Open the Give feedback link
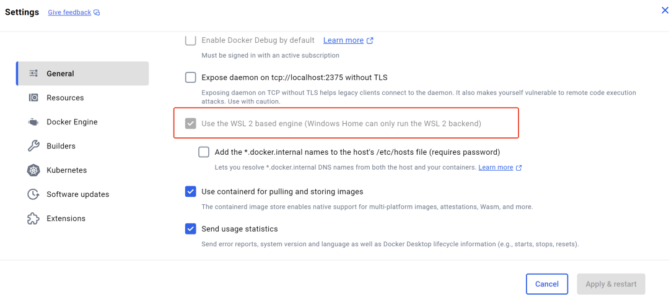Screen dimensions: 669x302 [69, 13]
